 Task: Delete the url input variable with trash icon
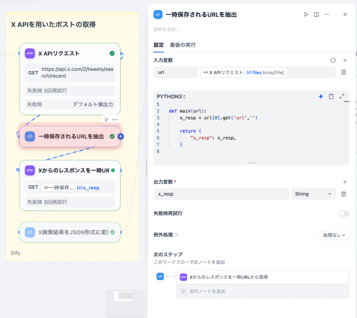pyautogui.click(x=343, y=72)
